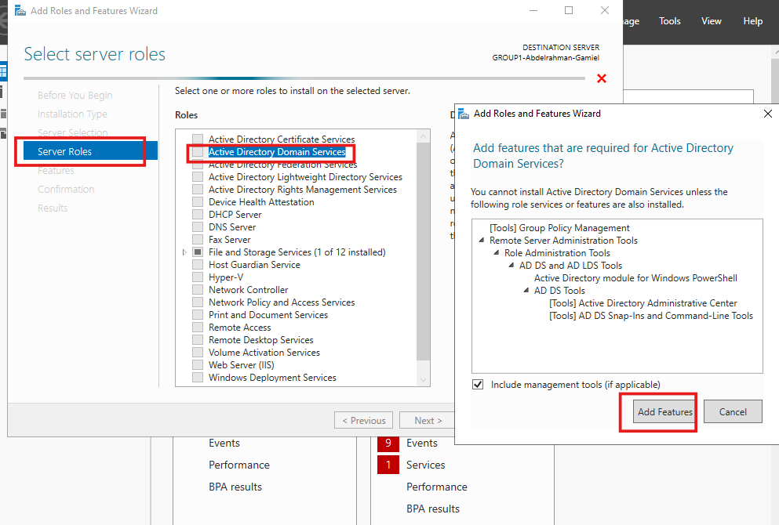Collapse AD DS and AD LDS Tools

click(x=511, y=265)
